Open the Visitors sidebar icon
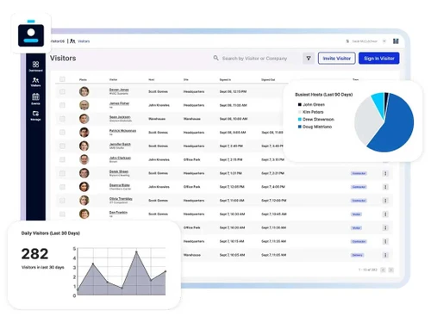The image size is (431, 323). (35, 82)
